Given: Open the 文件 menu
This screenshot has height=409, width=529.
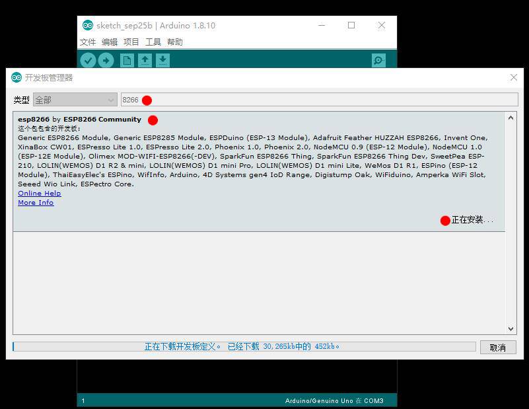Looking at the screenshot, I should pyautogui.click(x=88, y=42).
